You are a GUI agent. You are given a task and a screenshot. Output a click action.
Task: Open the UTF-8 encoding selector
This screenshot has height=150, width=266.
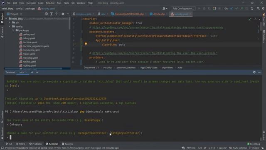212,148
